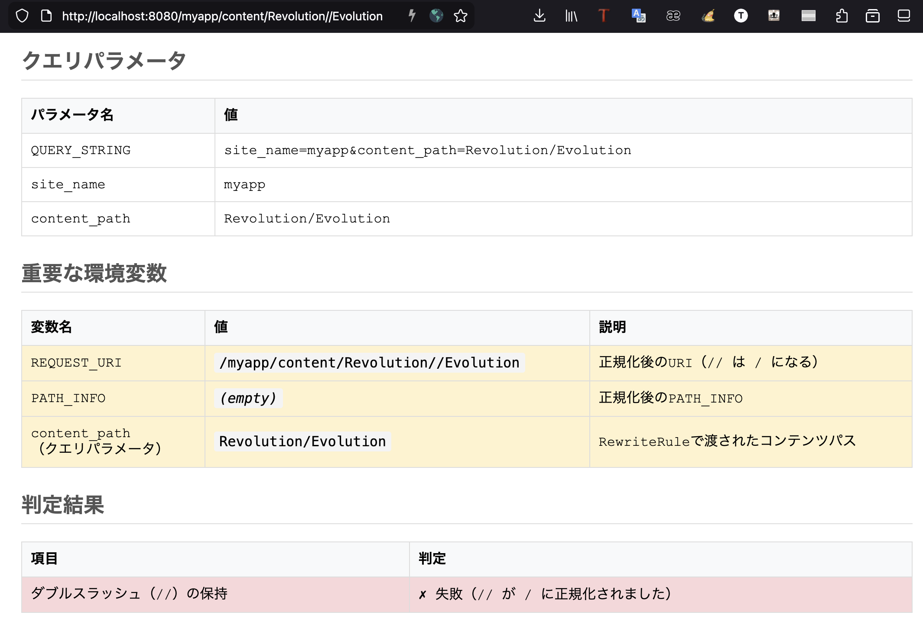Click the page info document icon
The height and width of the screenshot is (625, 923).
[x=46, y=16]
